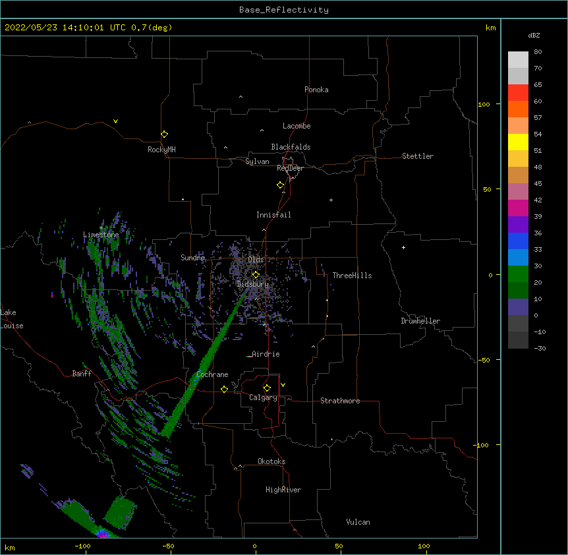Select the Innisfail label
The height and width of the screenshot is (555, 568).
point(273,215)
